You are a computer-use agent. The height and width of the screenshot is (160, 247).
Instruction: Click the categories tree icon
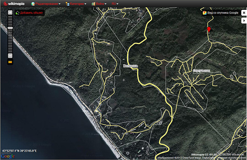pos(68,4)
